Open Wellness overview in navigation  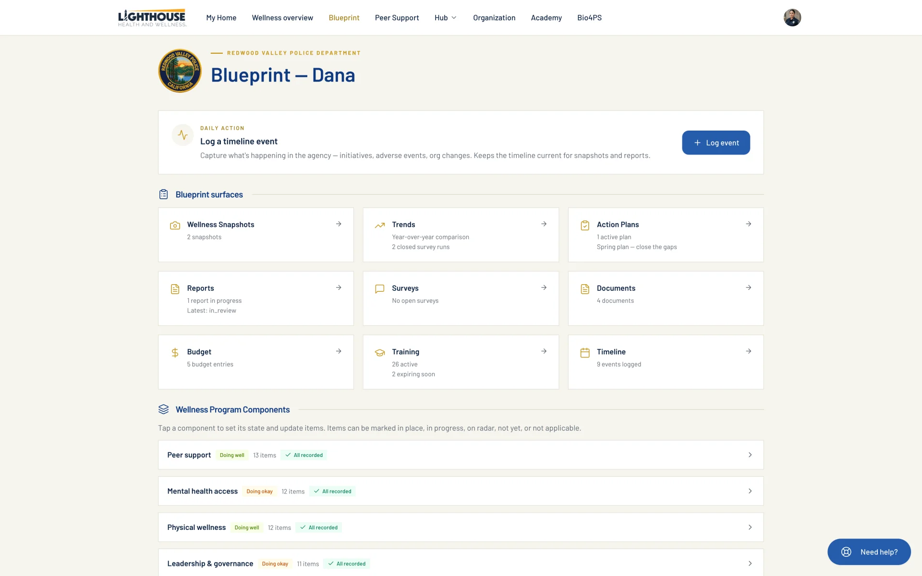282,18
